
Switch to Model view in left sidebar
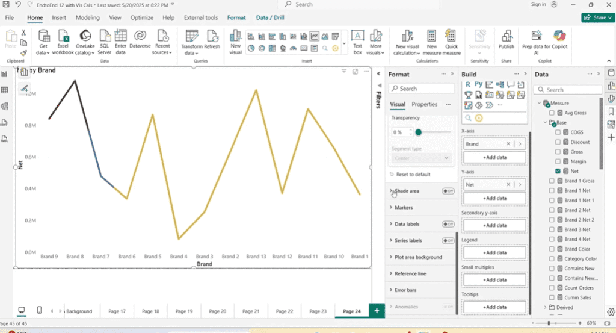(x=5, y=106)
